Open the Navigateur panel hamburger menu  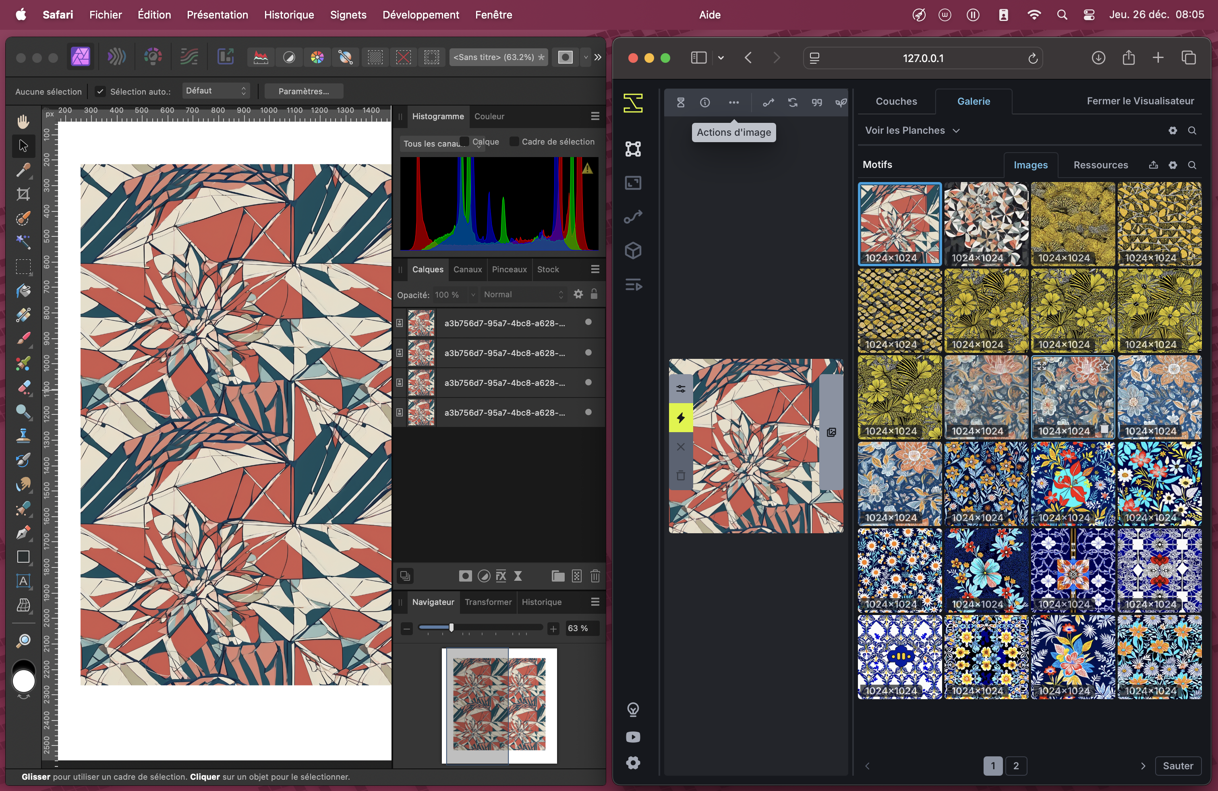pos(594,602)
